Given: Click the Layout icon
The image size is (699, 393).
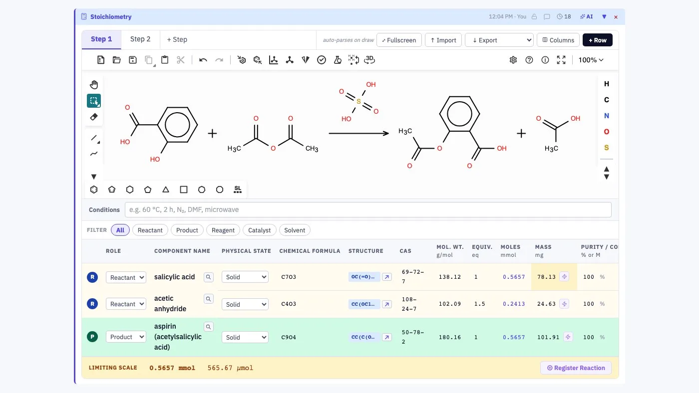Looking at the screenshot, I should (274, 60).
